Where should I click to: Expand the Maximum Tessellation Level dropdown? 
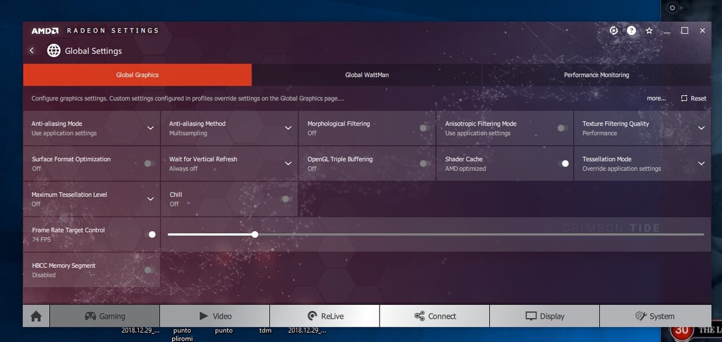point(151,199)
